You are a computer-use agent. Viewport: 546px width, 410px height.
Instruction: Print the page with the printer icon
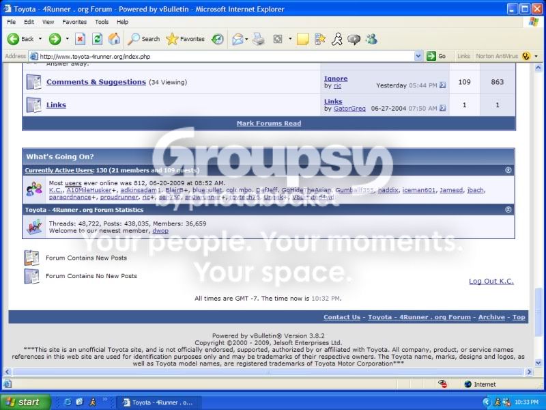[x=259, y=39]
